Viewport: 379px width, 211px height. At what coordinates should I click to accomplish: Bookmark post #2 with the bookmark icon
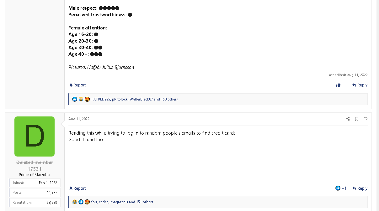tap(357, 119)
